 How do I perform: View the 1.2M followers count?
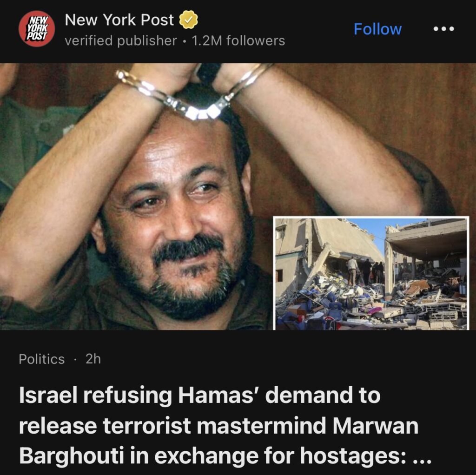click(x=238, y=41)
